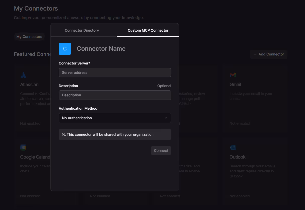305x210 pixels.
Task: Open the Authentication Method dropdown
Action: [115, 118]
